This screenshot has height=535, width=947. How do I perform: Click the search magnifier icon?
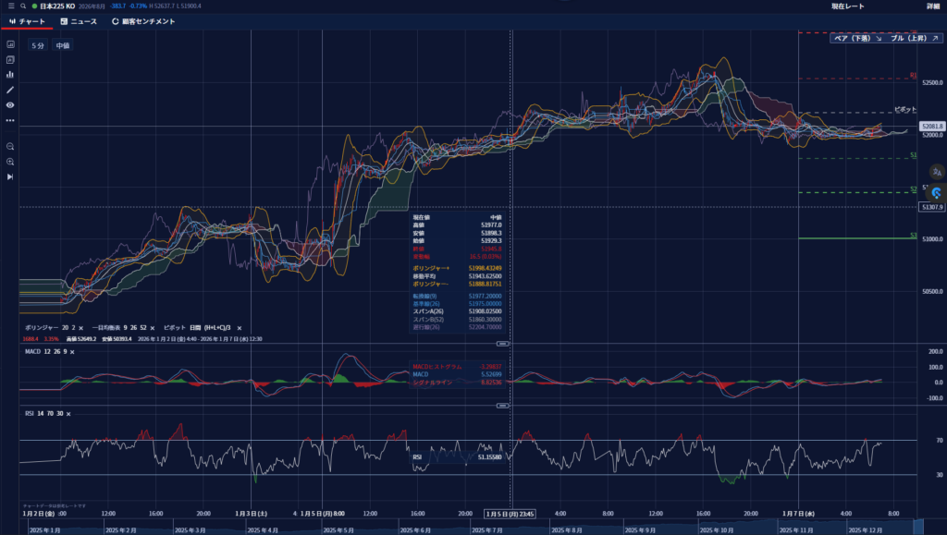click(23, 6)
